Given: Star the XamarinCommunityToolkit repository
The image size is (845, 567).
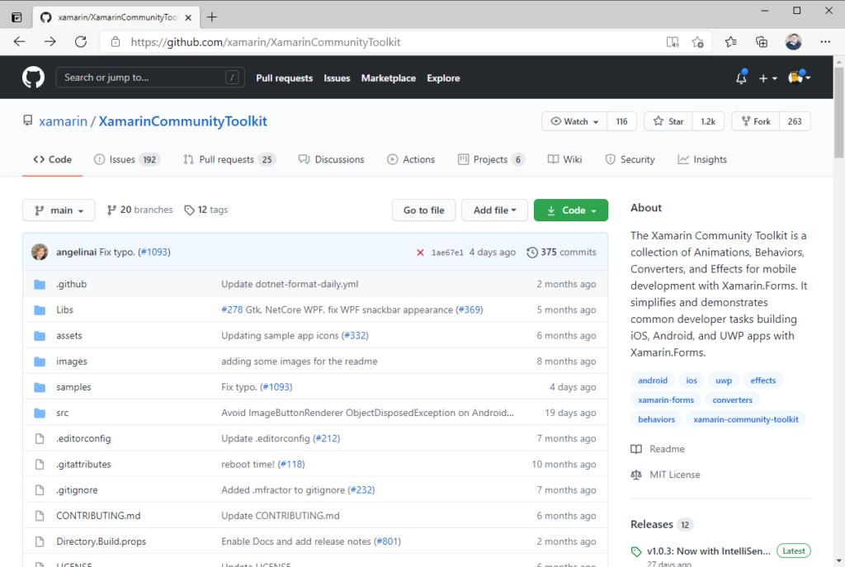Looking at the screenshot, I should 667,120.
